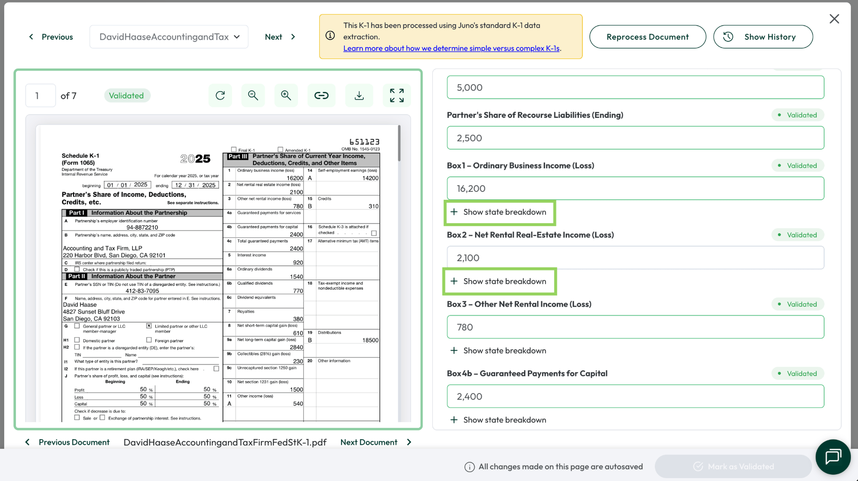
Task: Open link about simple versus complex K-1s
Action: point(451,48)
